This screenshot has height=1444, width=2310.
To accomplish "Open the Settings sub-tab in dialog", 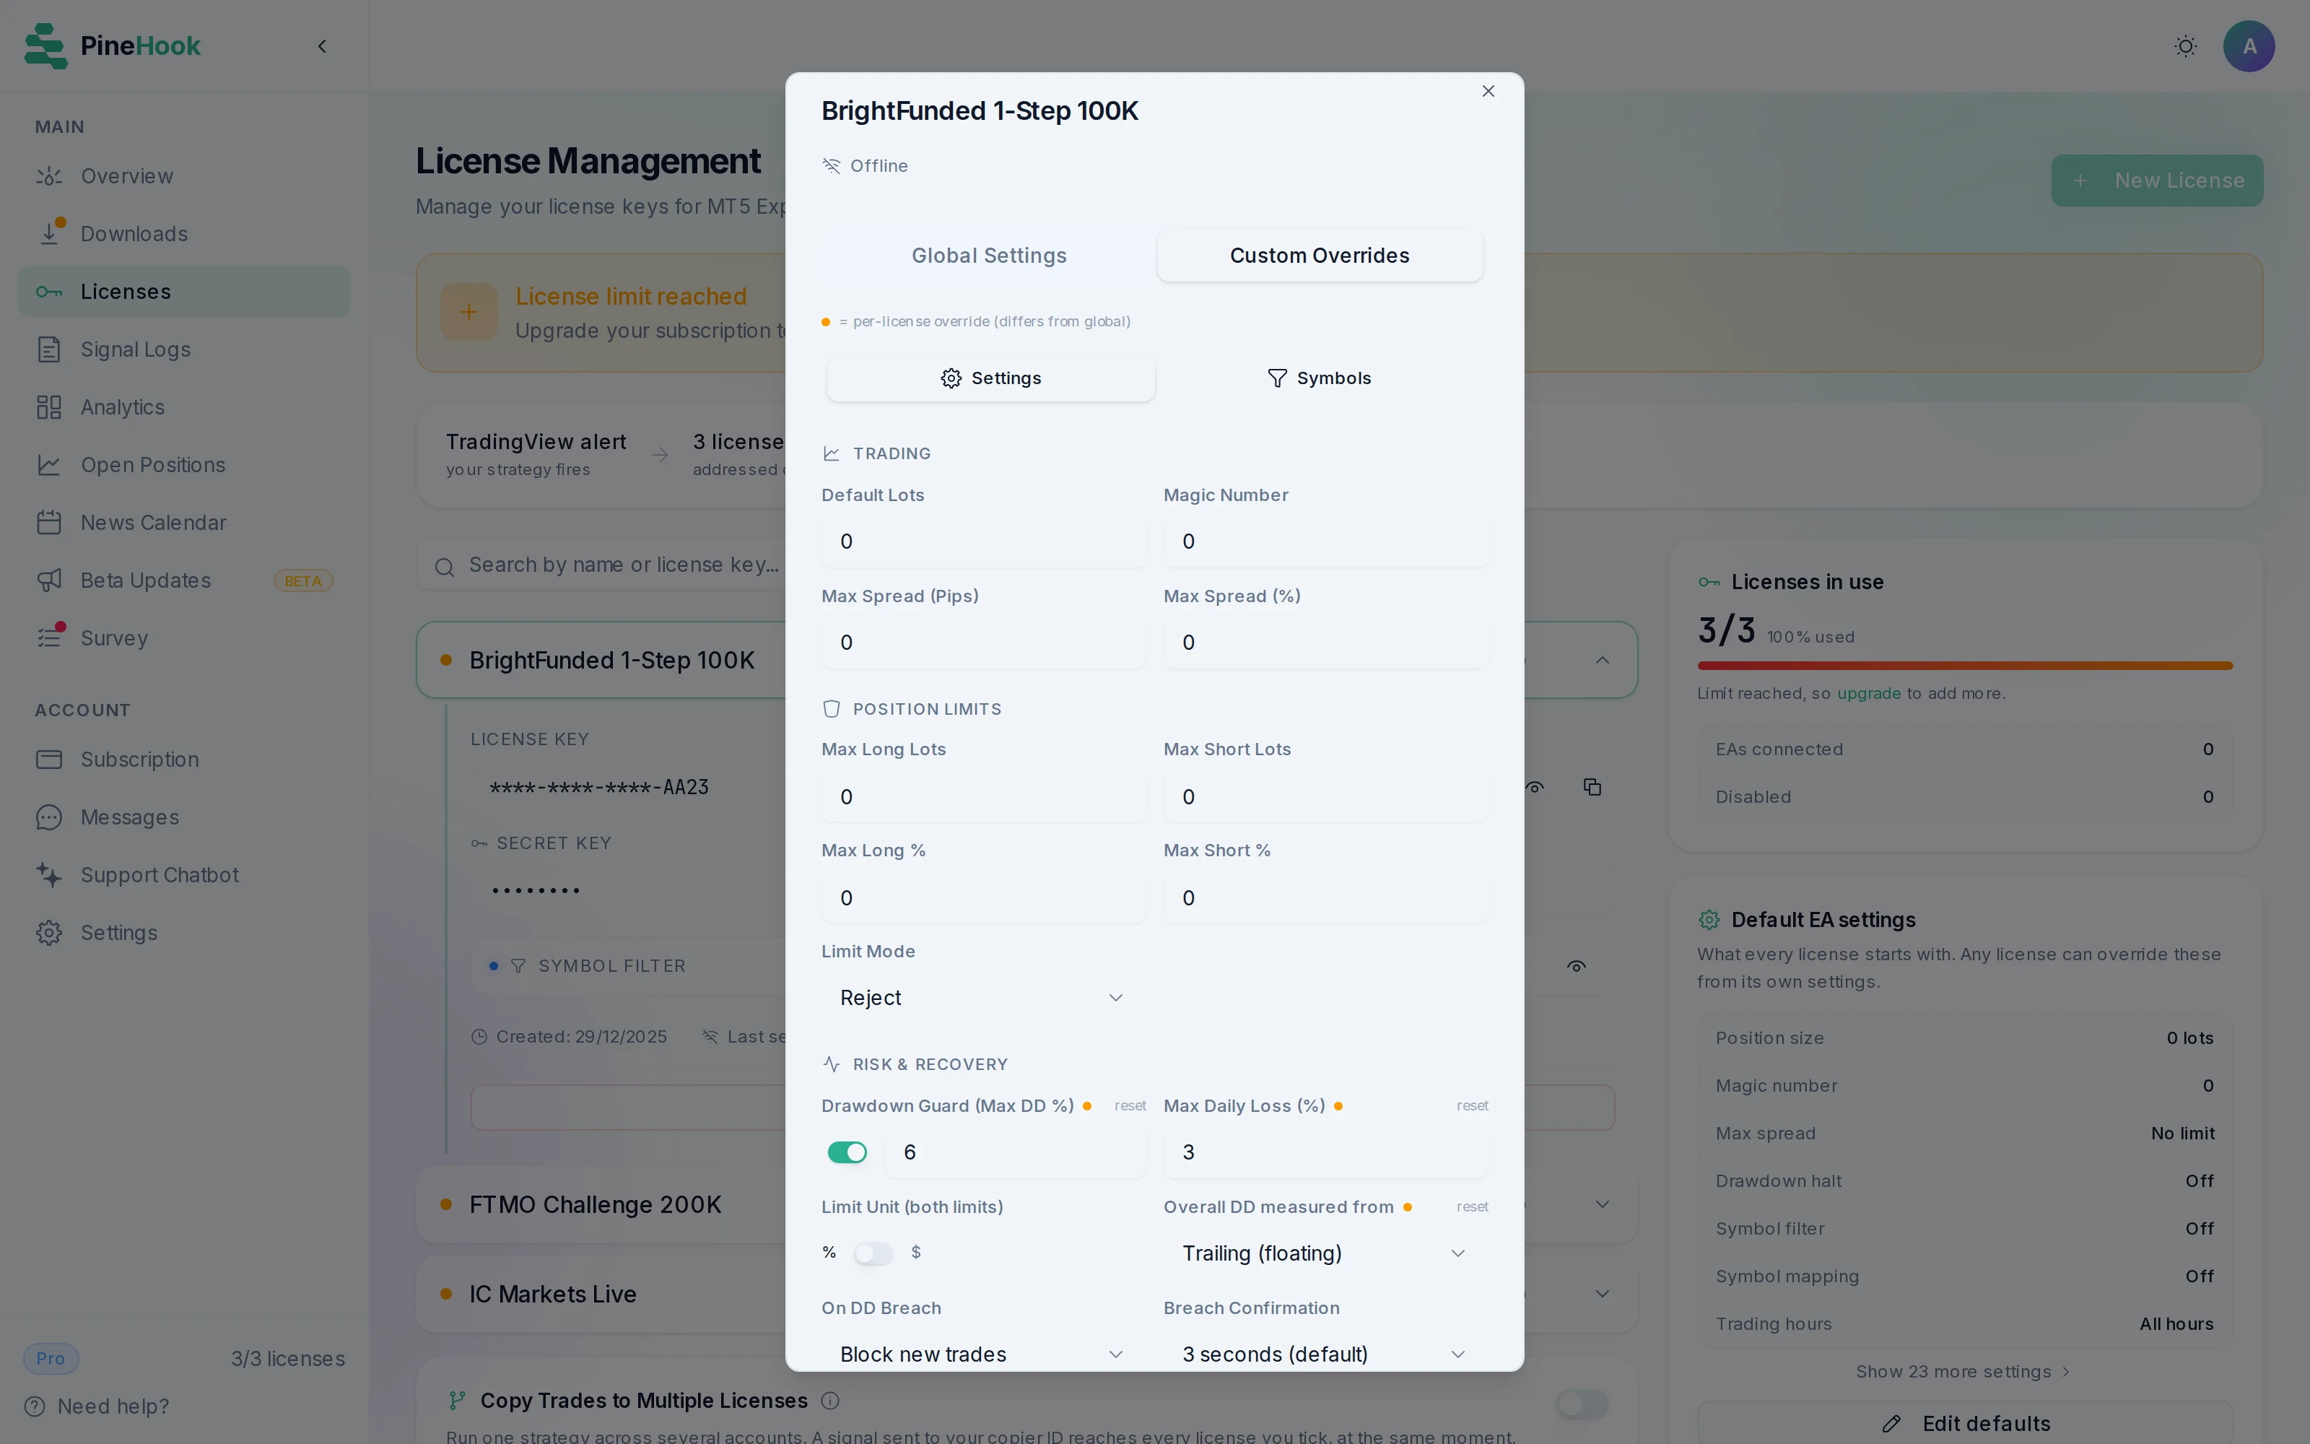I will pyautogui.click(x=991, y=378).
